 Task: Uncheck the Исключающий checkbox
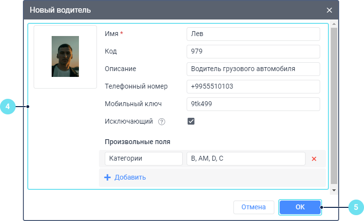pyautogui.click(x=191, y=121)
